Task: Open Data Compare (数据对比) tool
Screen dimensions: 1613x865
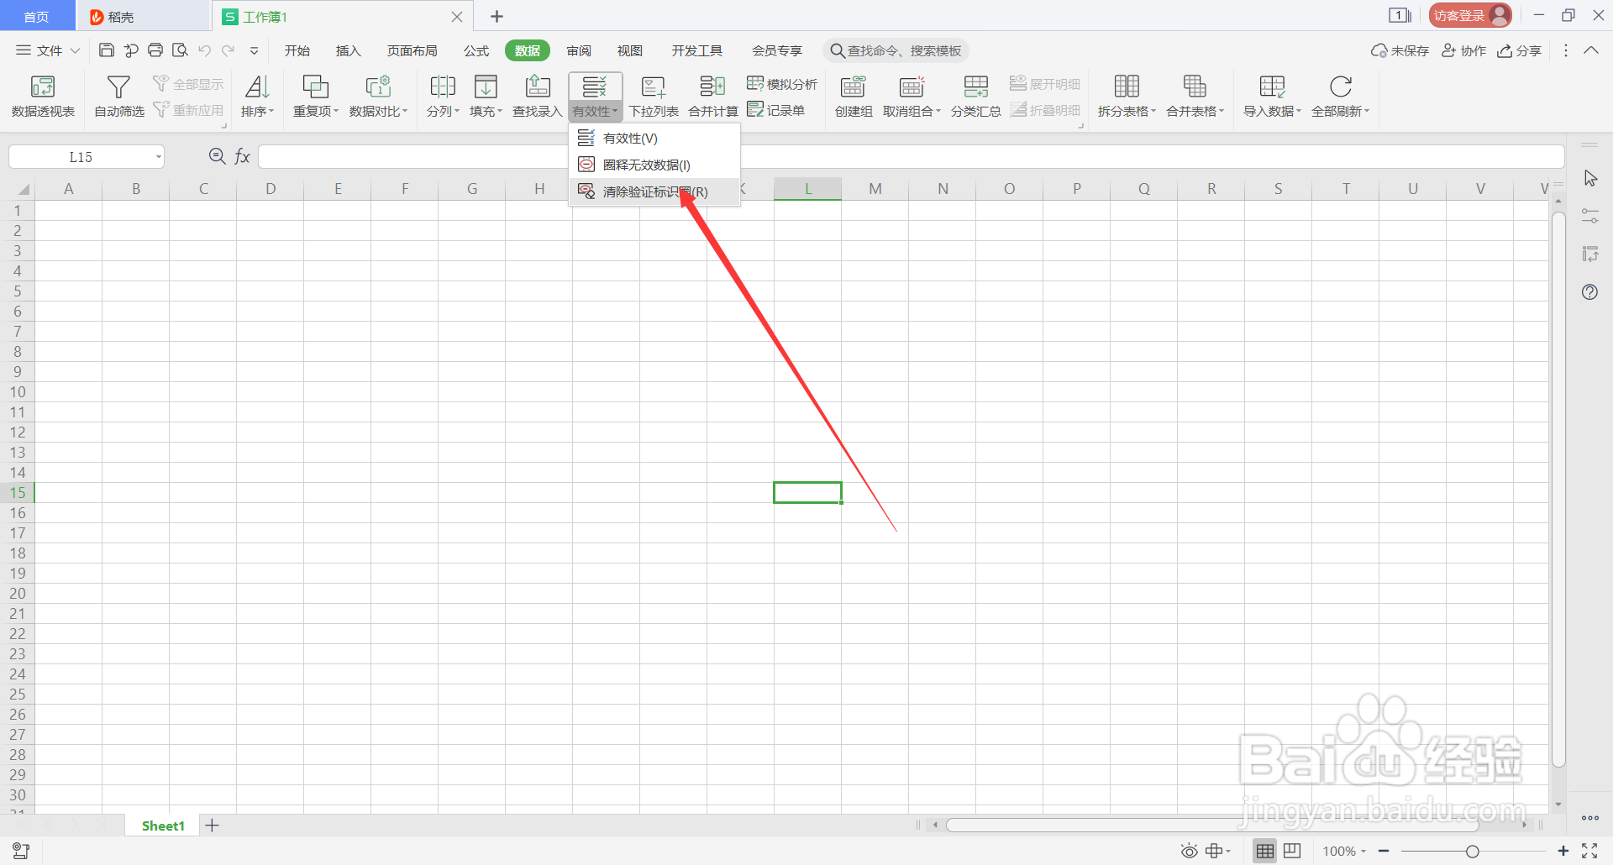Action: point(378,96)
